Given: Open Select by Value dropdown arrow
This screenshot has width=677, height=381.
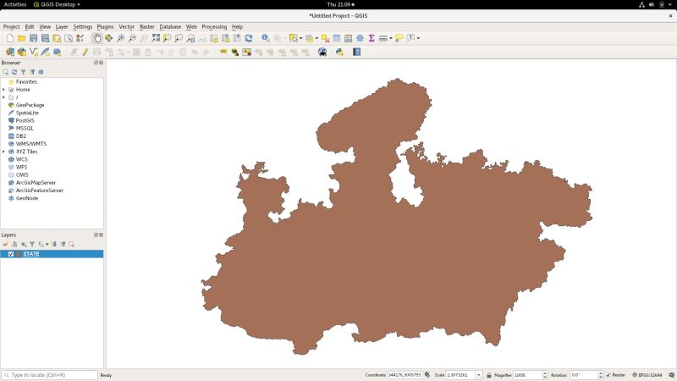Looking at the screenshot, I should coord(316,38).
